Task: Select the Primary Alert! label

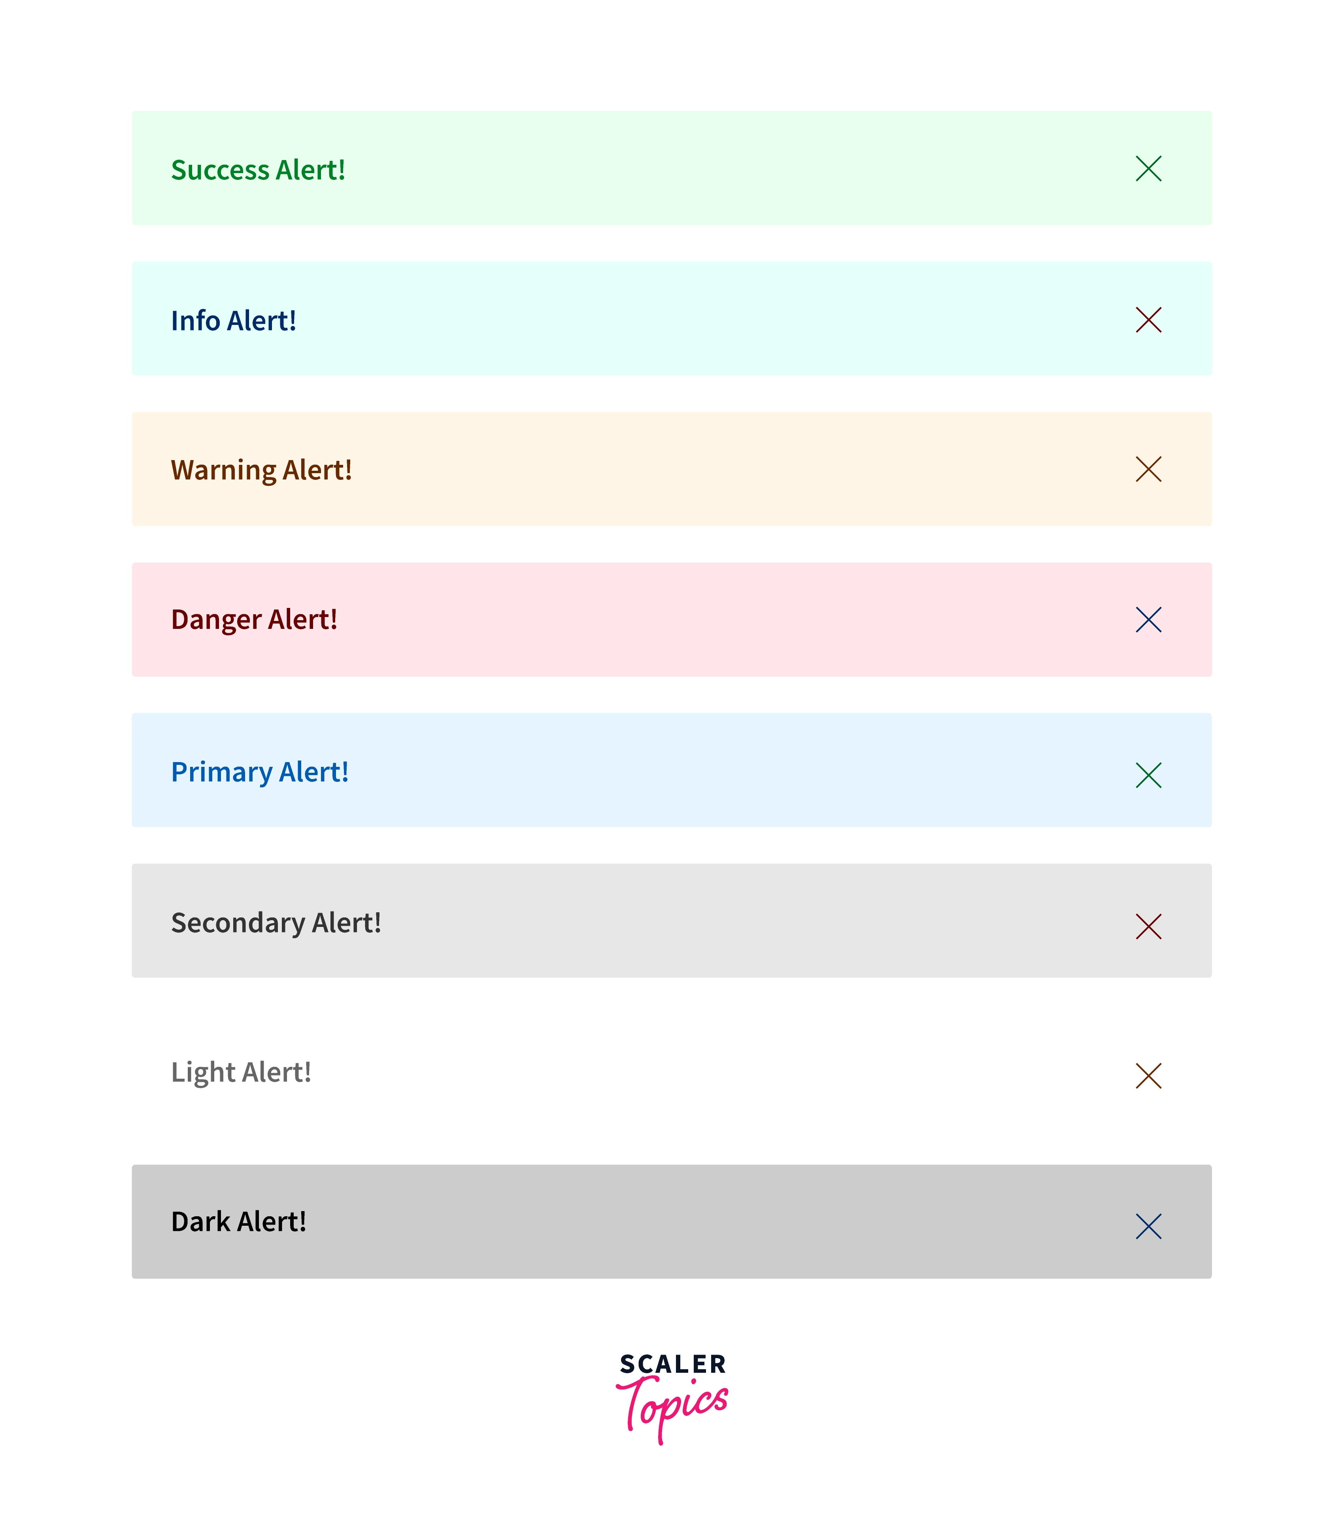Action: tap(260, 772)
